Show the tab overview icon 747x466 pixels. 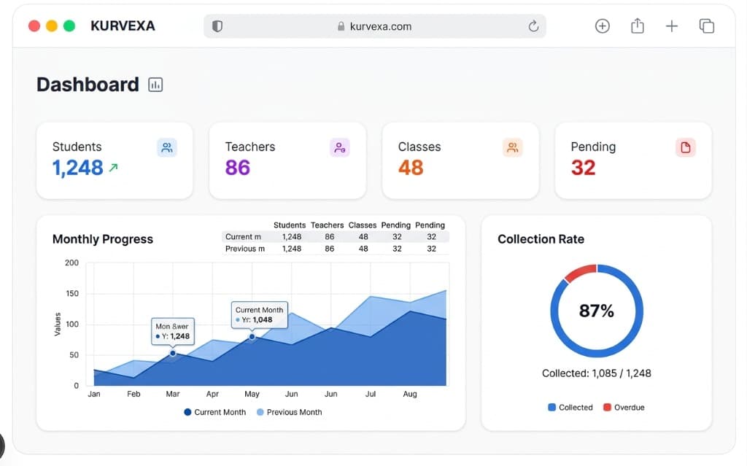(706, 26)
